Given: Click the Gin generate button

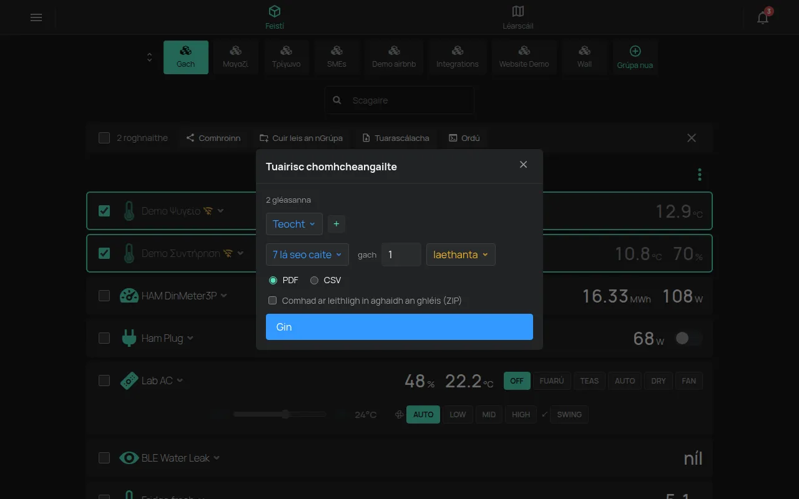Looking at the screenshot, I should 399,327.
